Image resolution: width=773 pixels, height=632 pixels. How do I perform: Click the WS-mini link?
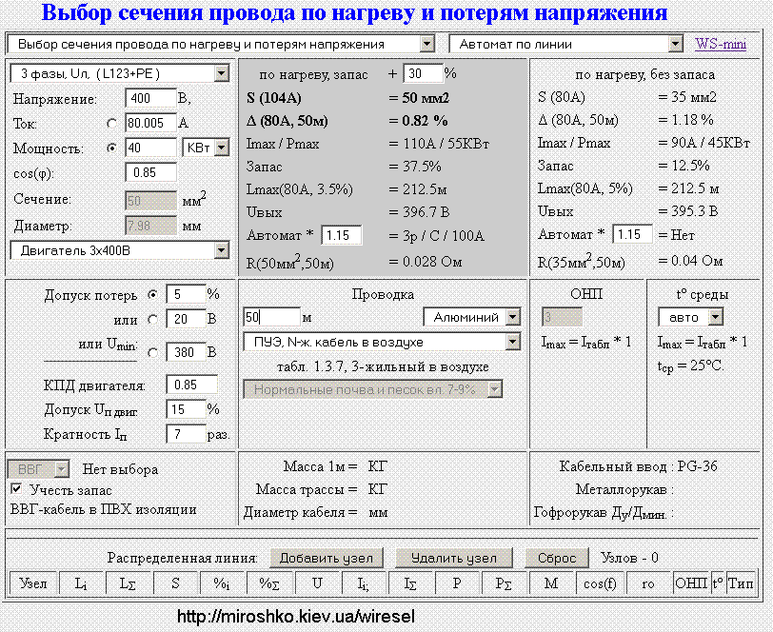(x=721, y=44)
